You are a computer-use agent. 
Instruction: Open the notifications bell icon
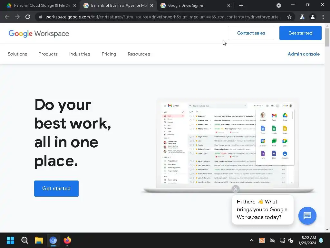click(x=321, y=240)
